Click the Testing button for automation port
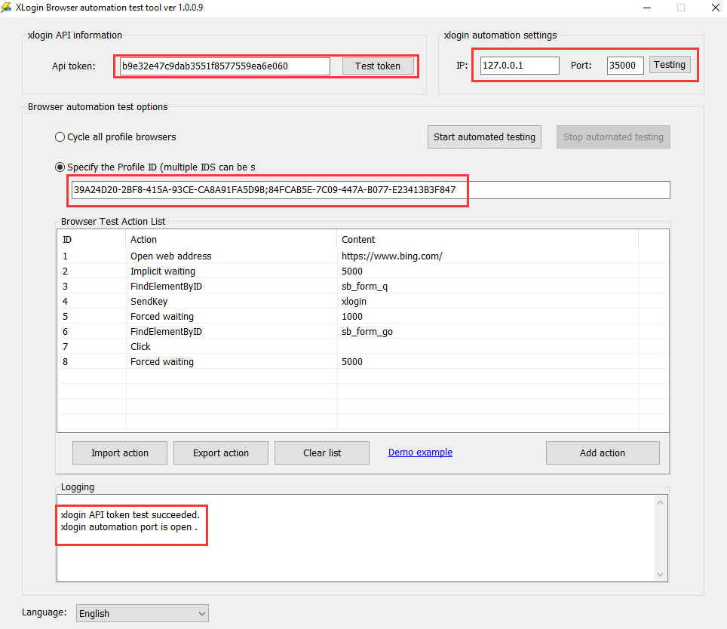The width and height of the screenshot is (727, 629). pyautogui.click(x=670, y=64)
